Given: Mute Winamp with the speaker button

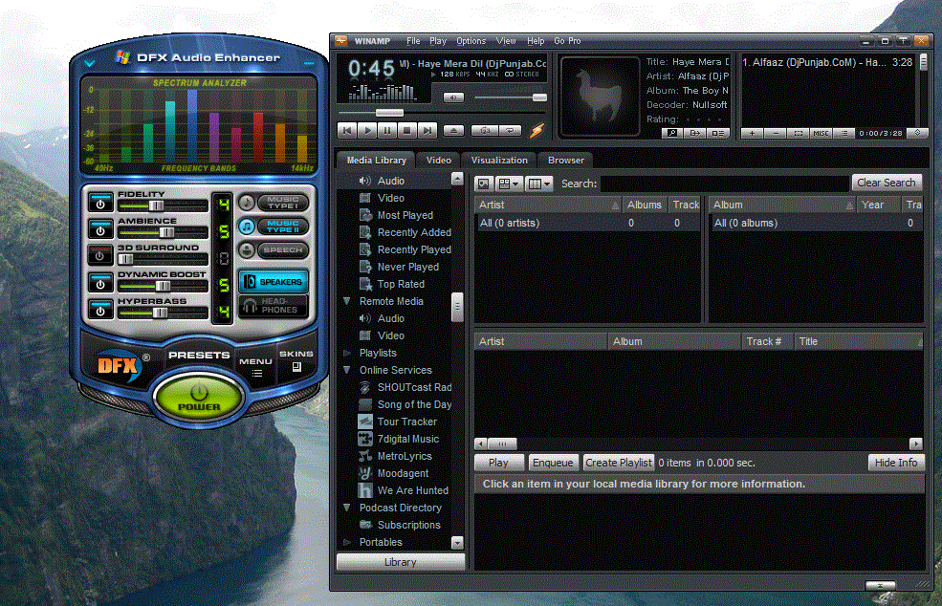Looking at the screenshot, I should (453, 97).
